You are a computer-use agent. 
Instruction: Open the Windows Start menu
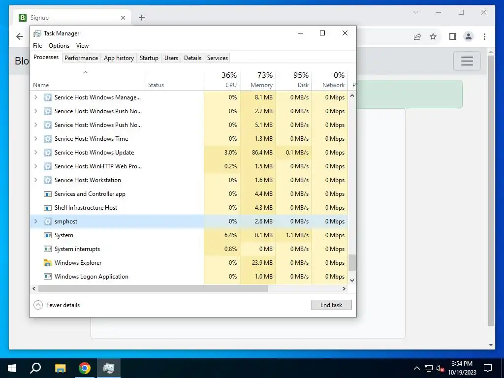coord(12,368)
